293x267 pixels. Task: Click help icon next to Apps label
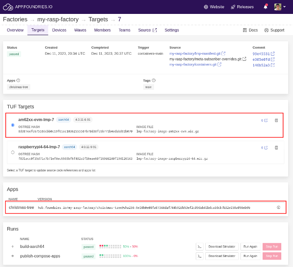pyautogui.click(x=18, y=80)
